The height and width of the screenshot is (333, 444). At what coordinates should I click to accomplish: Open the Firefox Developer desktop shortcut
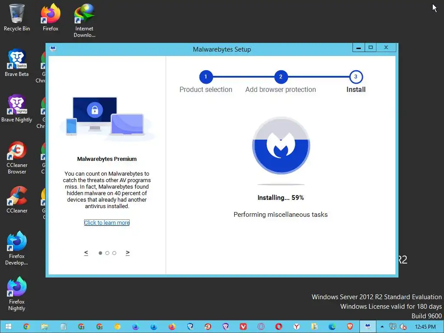(17, 248)
